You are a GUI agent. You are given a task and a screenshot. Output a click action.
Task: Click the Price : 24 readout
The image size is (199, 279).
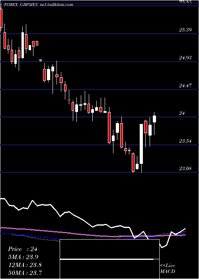point(23,249)
